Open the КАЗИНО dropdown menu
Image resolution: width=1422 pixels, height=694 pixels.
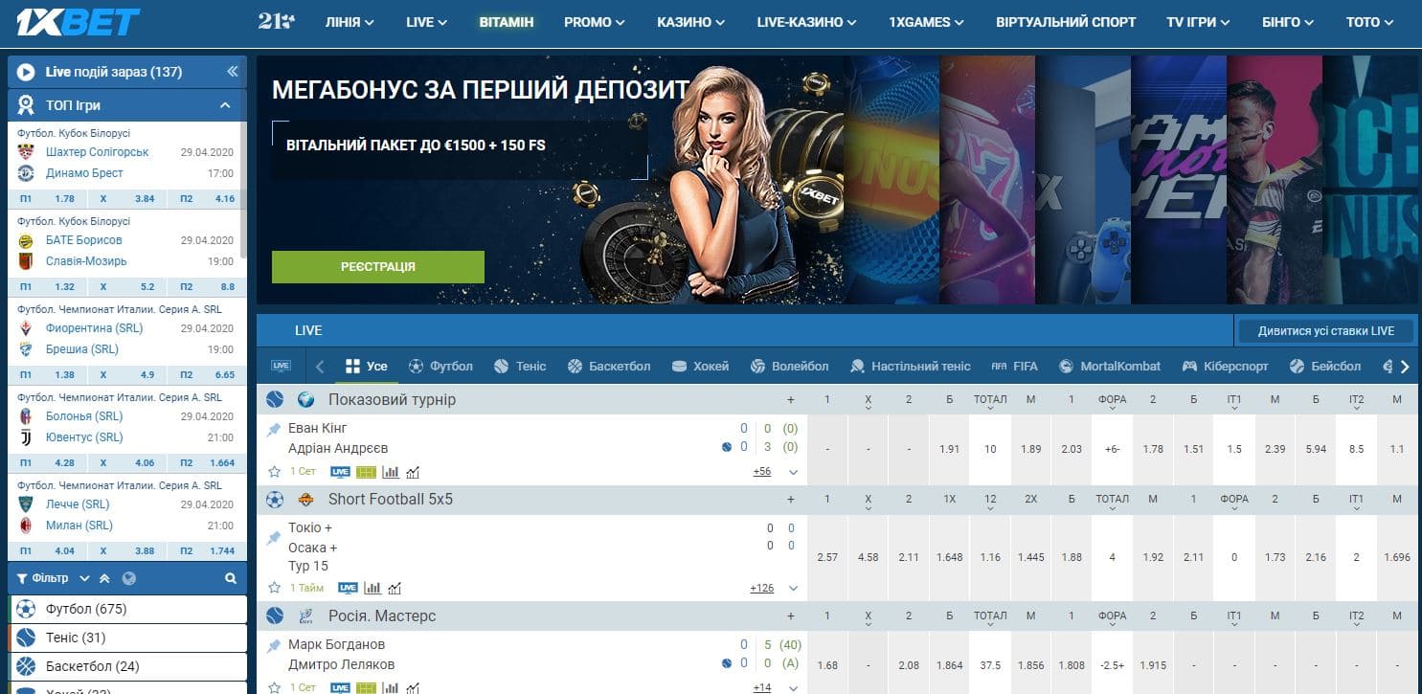690,21
